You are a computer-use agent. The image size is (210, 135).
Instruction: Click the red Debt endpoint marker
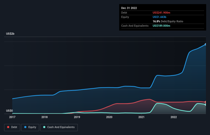(x=206, y=102)
